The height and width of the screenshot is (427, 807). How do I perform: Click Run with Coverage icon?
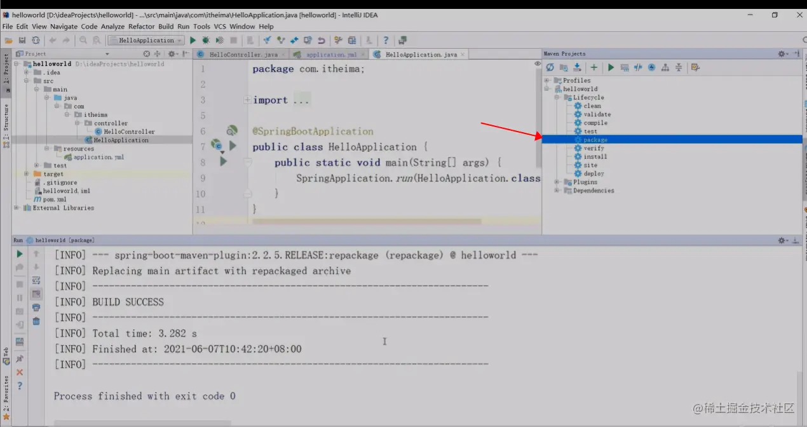(x=219, y=41)
